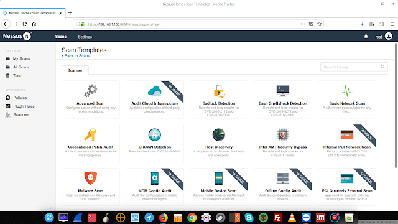
Task: Follow the Back to Scans link
Action: [x=76, y=56]
